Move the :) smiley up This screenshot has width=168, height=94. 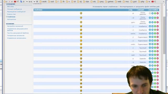150,26
